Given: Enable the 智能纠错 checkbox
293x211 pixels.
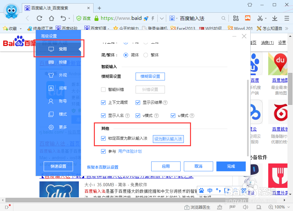Looking at the screenshot, I should pyautogui.click(x=103, y=90).
